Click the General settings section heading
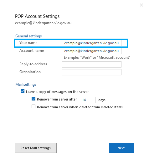 28,36
